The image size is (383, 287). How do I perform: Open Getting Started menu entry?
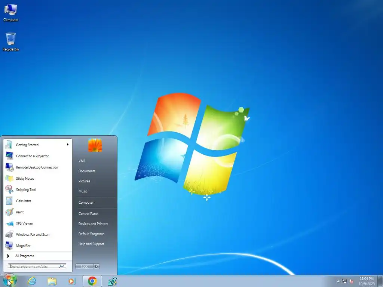[x=38, y=145]
